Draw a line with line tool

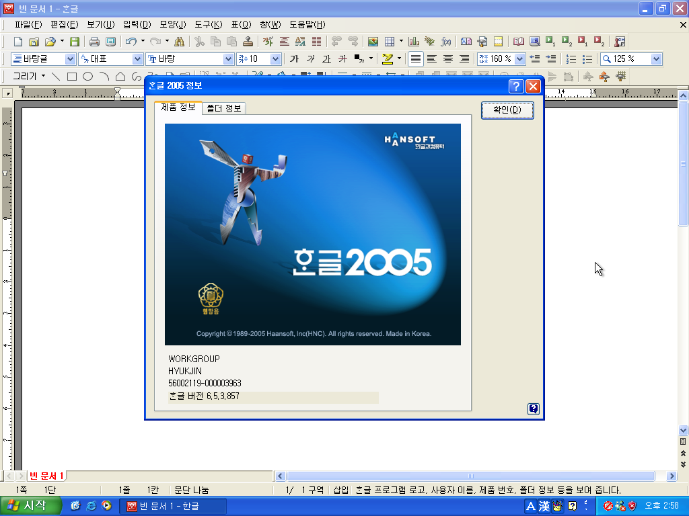coord(56,77)
